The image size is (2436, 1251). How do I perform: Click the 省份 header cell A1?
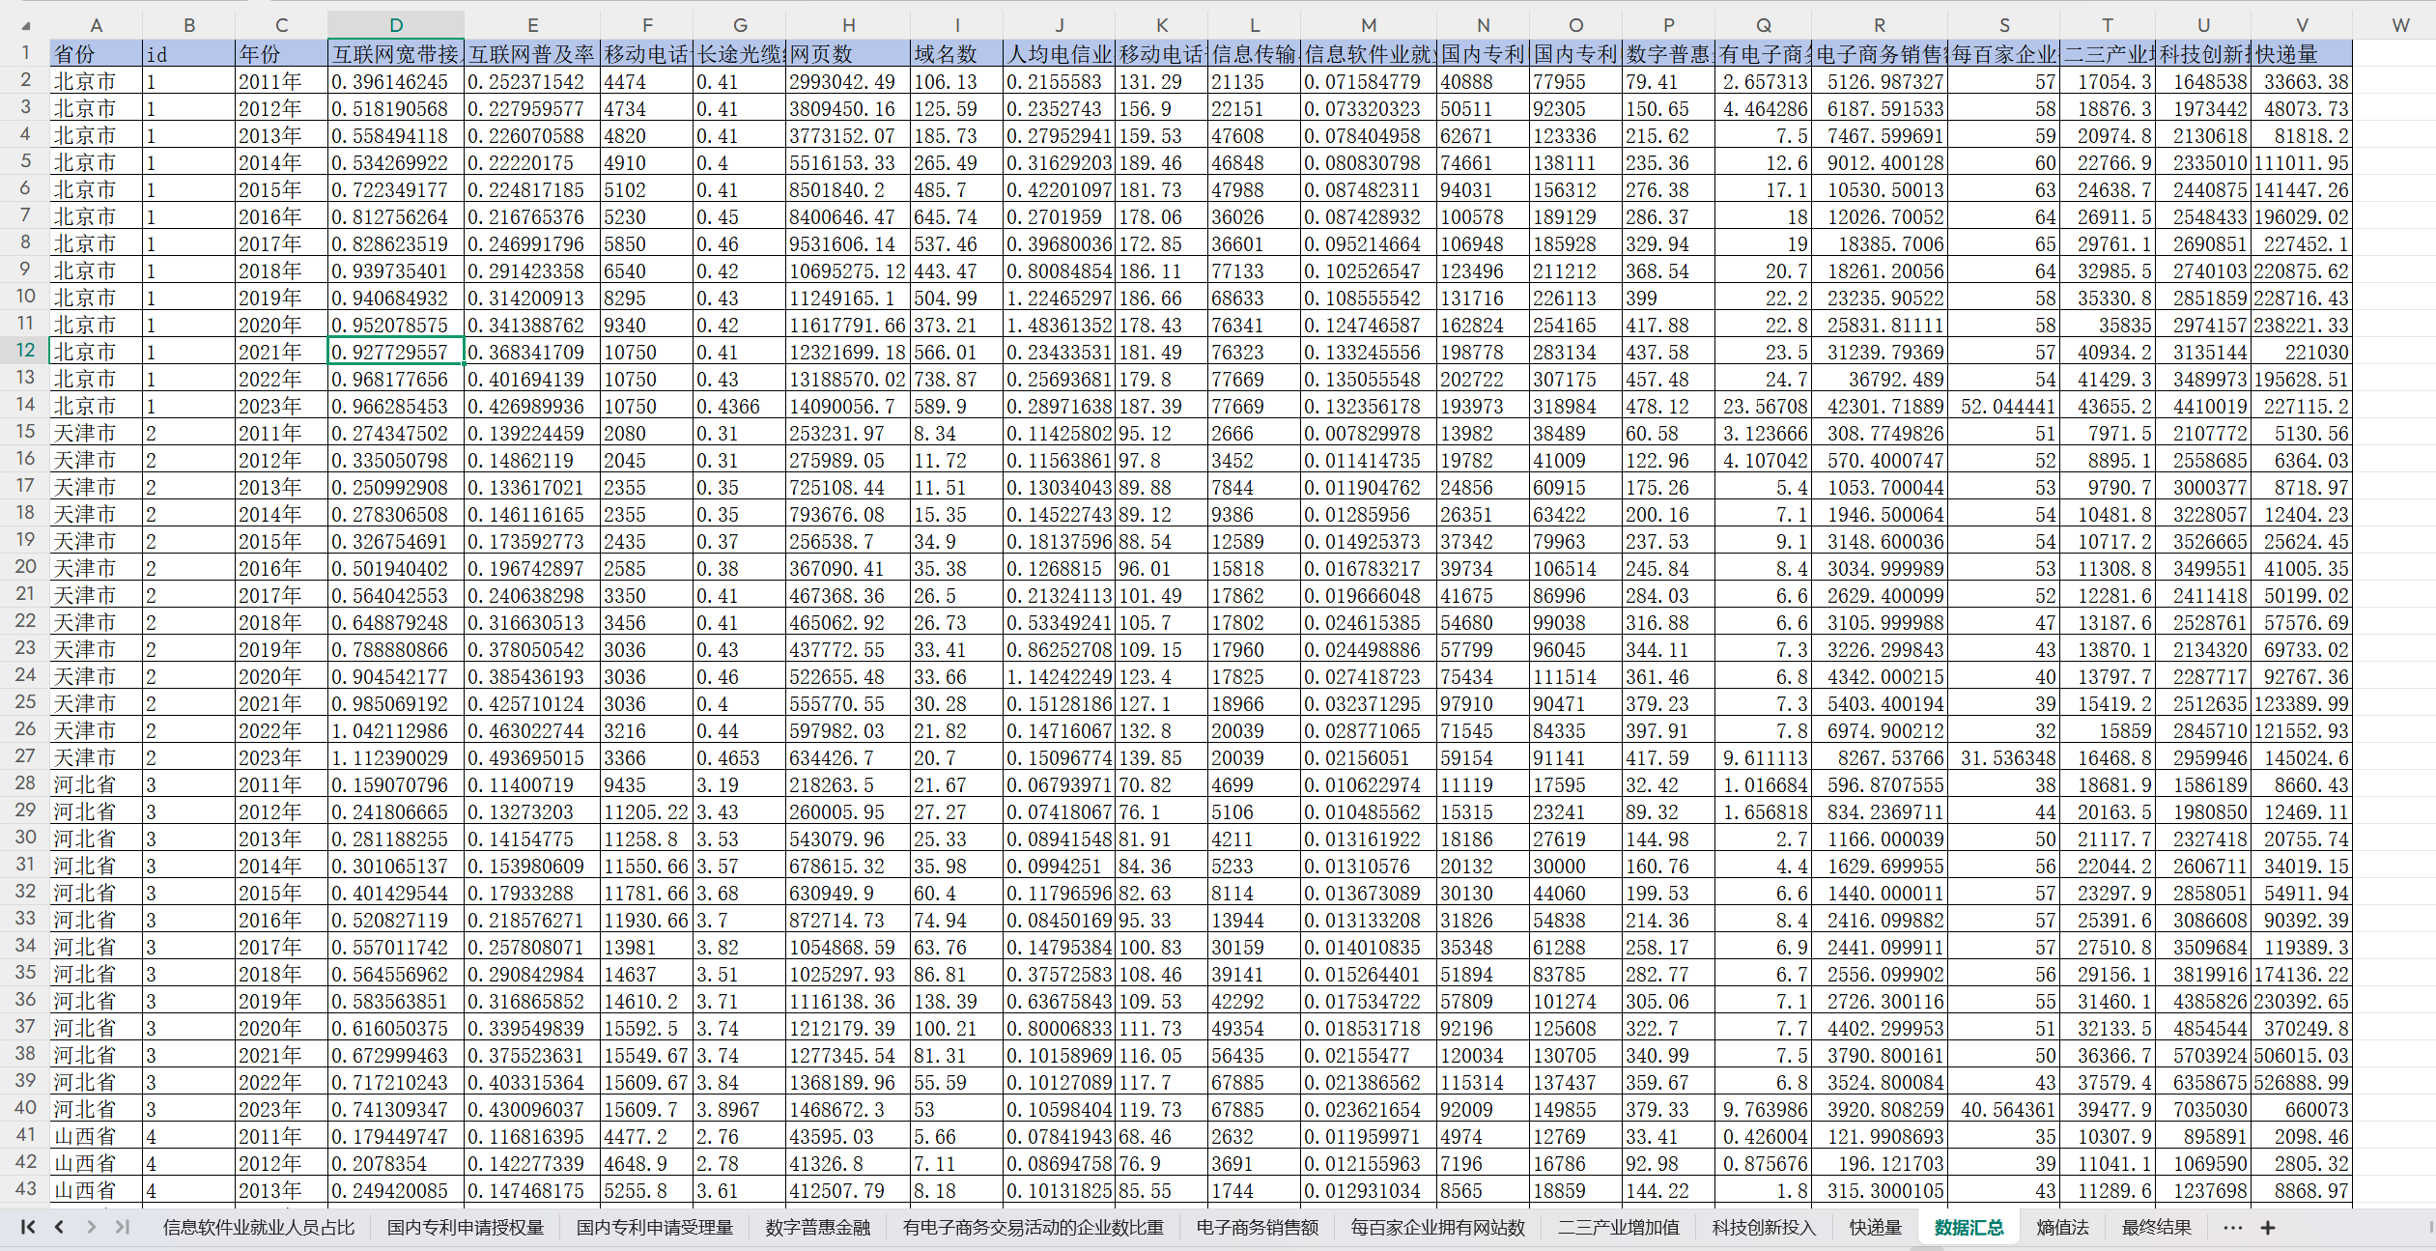pos(96,54)
